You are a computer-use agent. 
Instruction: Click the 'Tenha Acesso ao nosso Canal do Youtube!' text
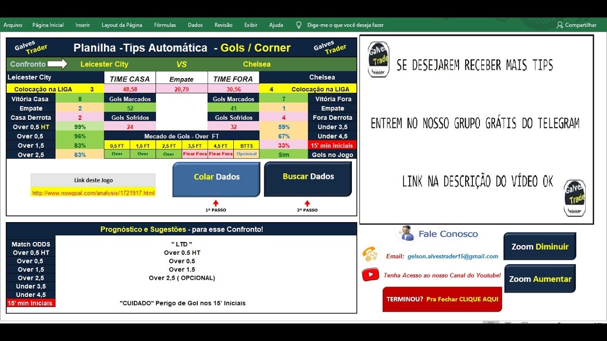442,275
